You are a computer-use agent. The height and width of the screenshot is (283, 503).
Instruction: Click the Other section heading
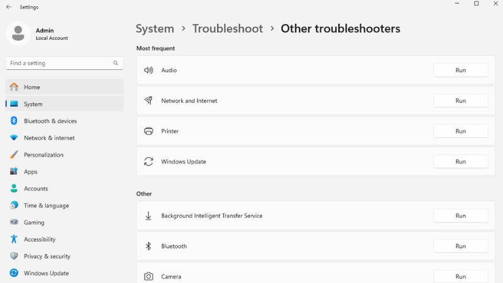click(144, 194)
